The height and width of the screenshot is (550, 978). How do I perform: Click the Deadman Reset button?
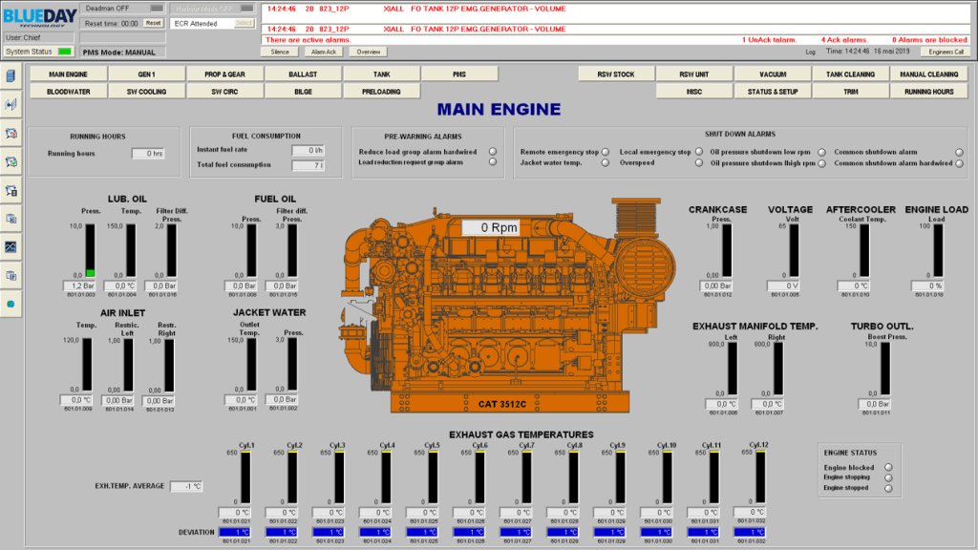[x=154, y=23]
